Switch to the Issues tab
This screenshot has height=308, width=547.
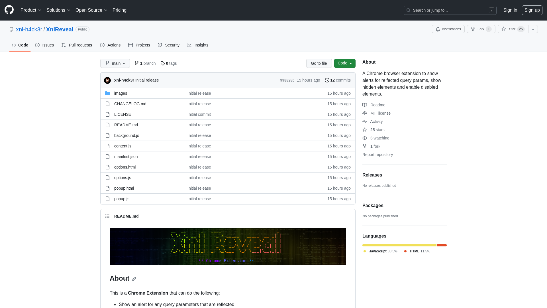point(44,45)
